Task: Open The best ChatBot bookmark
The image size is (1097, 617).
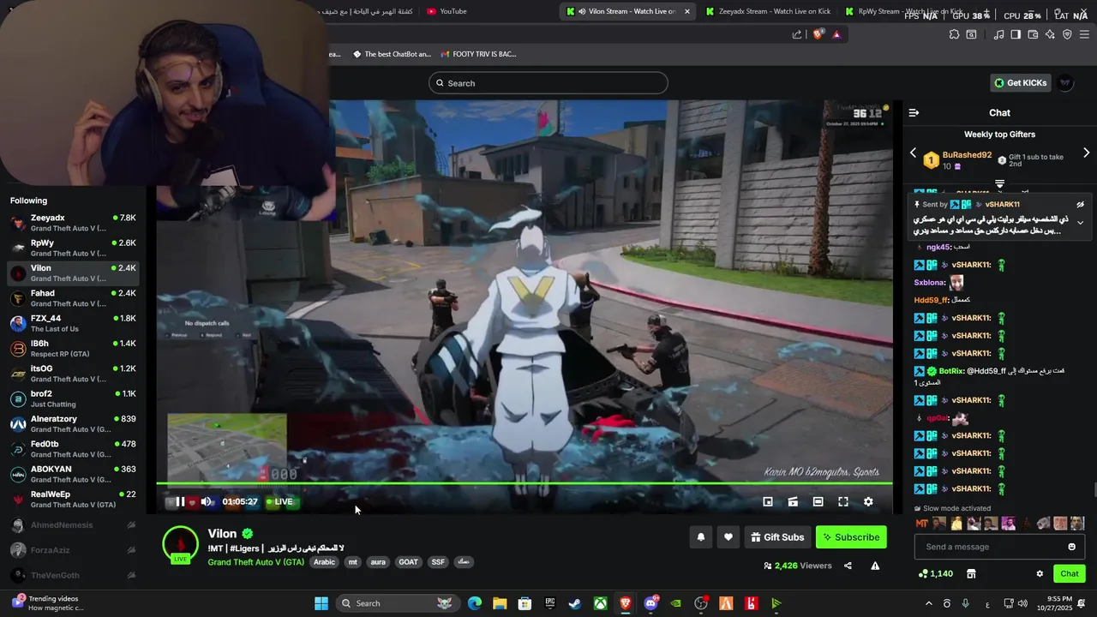Action: click(x=392, y=54)
